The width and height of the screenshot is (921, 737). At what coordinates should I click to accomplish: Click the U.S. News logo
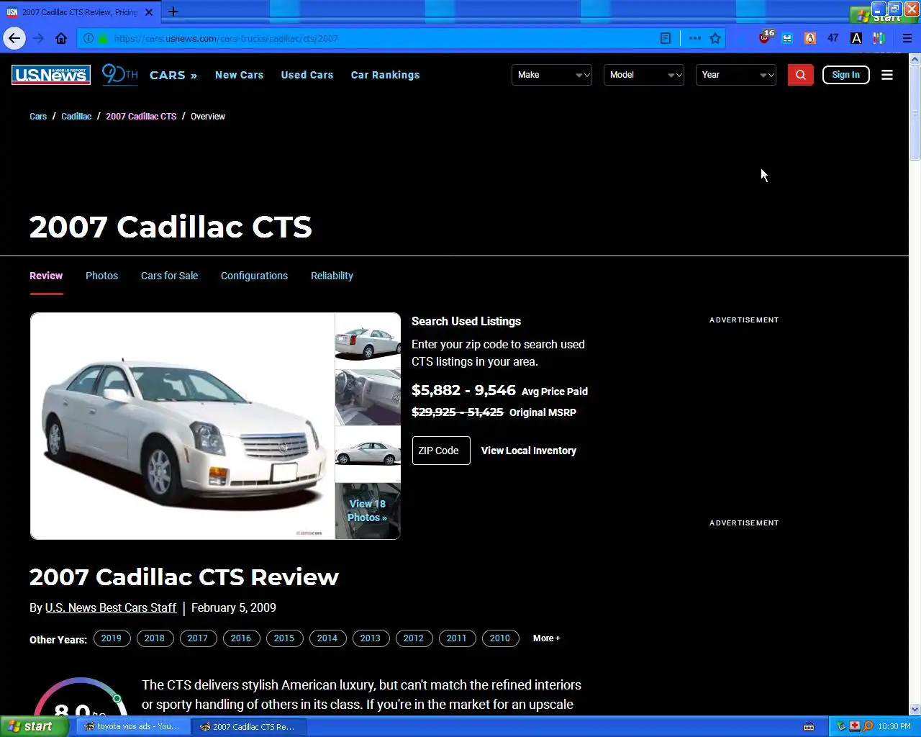click(51, 75)
